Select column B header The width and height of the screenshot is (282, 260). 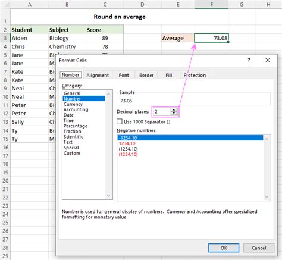[67, 4]
